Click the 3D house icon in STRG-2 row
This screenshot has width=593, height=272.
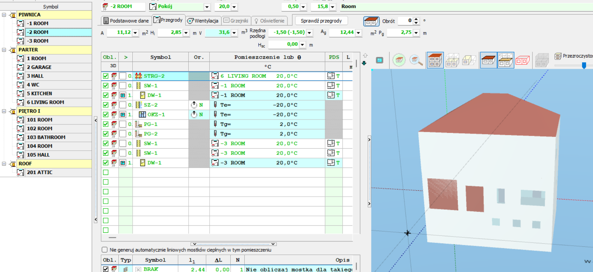click(114, 76)
